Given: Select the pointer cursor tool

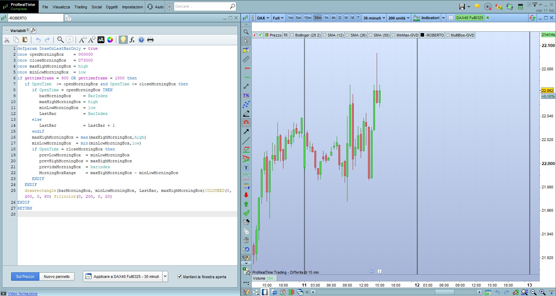Looking at the screenshot, I should pyautogui.click(x=246, y=41).
